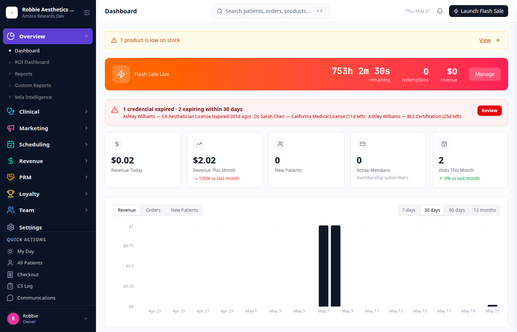Expand the Scheduling menu chevron
Image resolution: width=517 pixels, height=332 pixels.
86,144
